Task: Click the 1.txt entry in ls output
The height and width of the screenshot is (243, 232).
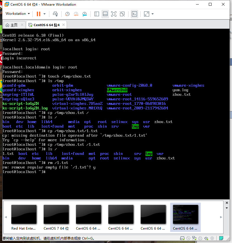Action: pyautogui.click(x=8, y=154)
